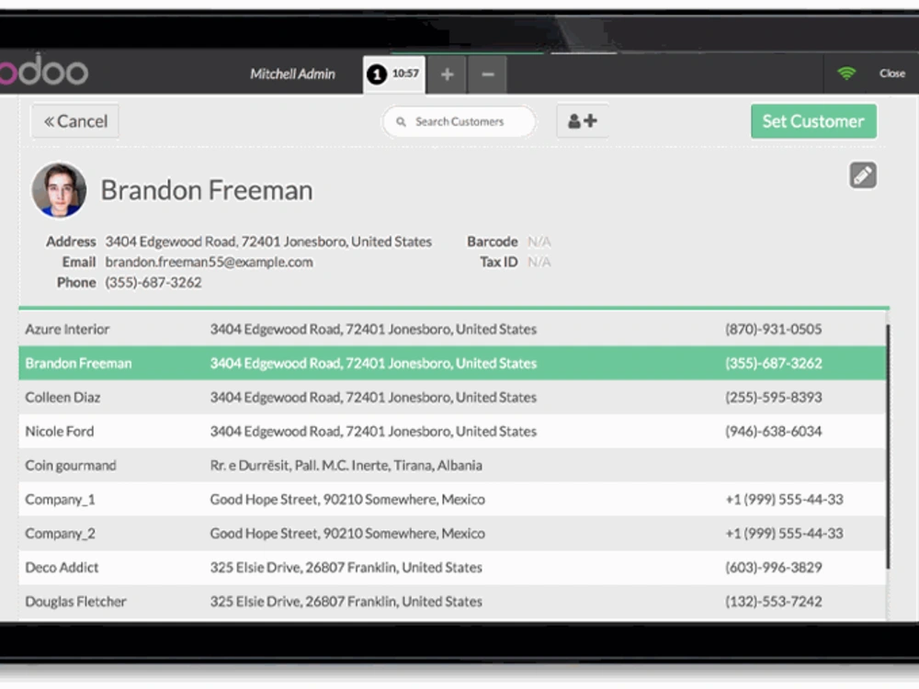The height and width of the screenshot is (689, 919).
Task: Click the detail phone (355)-687-3262
Action: pos(153,282)
